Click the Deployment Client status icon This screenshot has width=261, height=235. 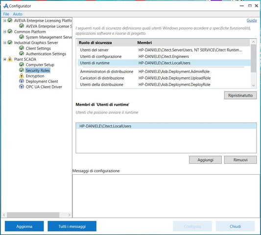pyautogui.click(x=22, y=81)
